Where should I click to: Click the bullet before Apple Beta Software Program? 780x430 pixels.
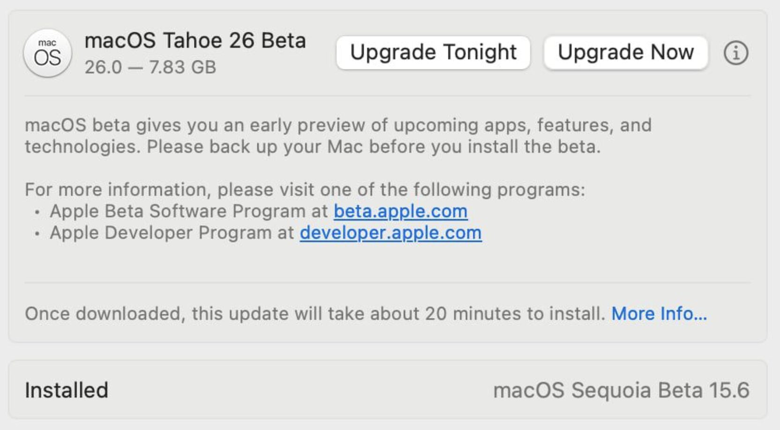click(37, 212)
